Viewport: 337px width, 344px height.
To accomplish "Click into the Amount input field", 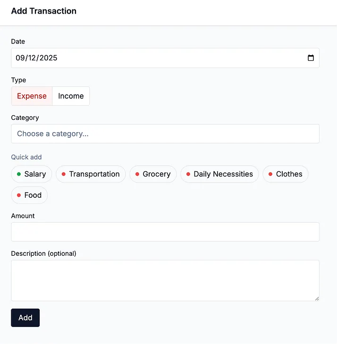I will [165, 232].
